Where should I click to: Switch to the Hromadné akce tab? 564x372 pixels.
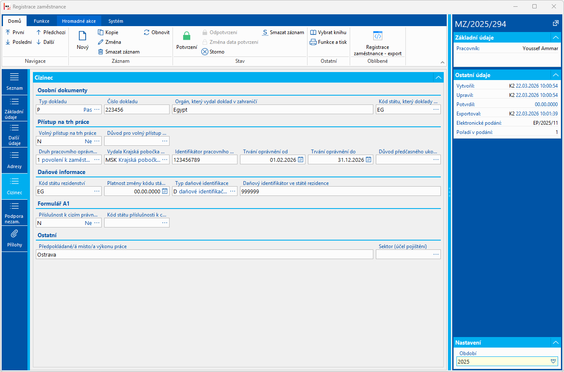(79, 21)
